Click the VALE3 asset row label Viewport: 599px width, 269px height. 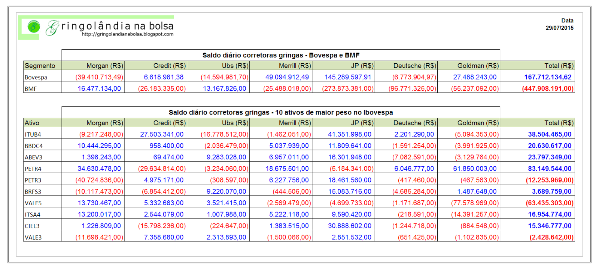(33, 238)
